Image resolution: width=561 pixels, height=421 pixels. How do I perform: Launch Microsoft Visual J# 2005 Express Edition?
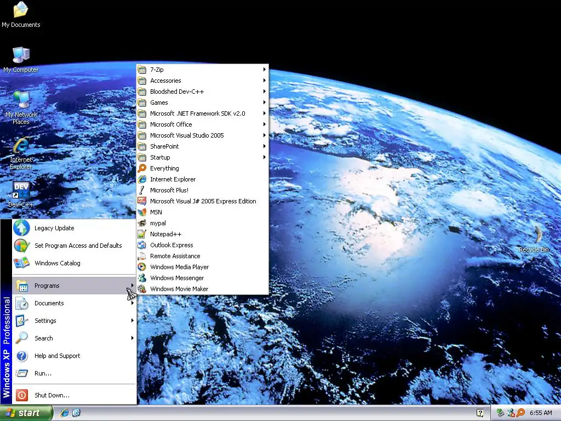(203, 201)
